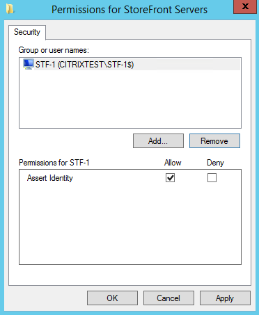The image size is (259, 315).
Task: Click the Group or user names label
Action: [54, 50]
